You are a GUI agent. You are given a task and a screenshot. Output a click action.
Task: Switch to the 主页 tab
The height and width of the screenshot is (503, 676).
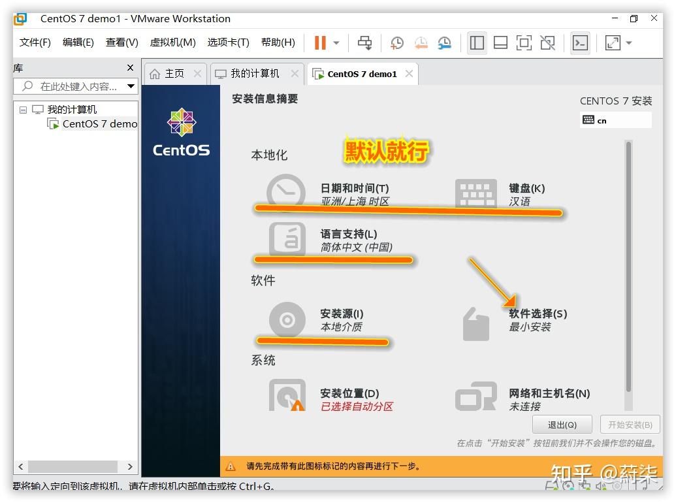pos(174,73)
